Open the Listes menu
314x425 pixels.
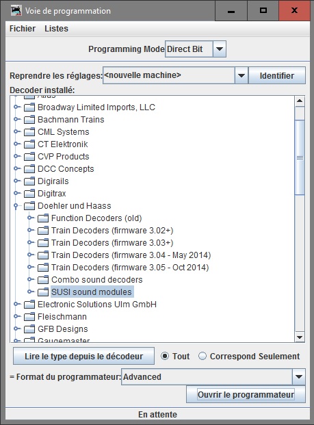click(x=56, y=29)
